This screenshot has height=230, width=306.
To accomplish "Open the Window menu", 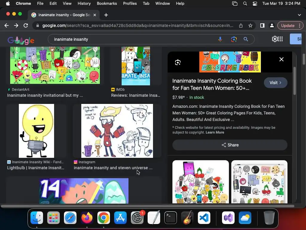I will [x=163, y=4].
